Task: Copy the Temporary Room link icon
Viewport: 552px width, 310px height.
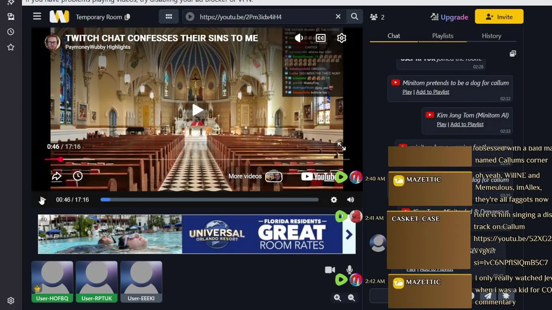Action: (x=127, y=17)
